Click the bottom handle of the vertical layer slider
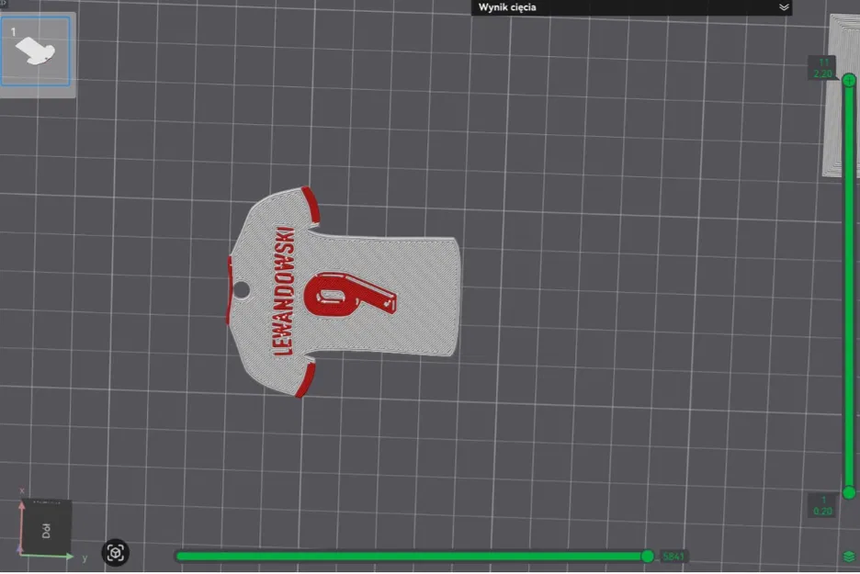Screen dimensions: 860x574 (x=849, y=492)
